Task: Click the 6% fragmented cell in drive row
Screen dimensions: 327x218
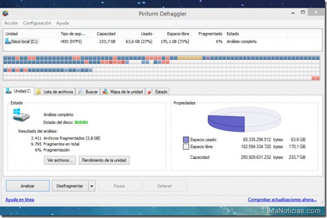Action: point(219,42)
